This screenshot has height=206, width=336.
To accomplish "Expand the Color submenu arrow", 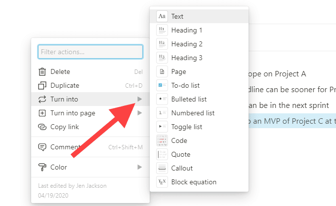I will pos(140,167).
